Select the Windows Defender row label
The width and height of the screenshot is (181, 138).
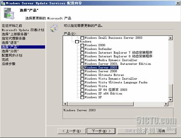point(98,49)
